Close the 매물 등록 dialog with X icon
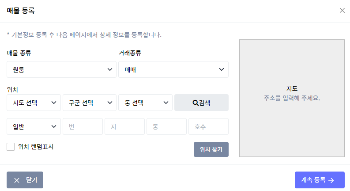The image size is (350, 191). 342,11
